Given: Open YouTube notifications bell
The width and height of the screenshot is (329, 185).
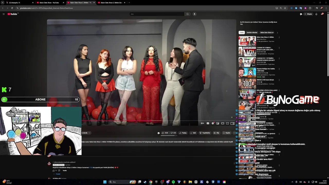Looking at the screenshot, I should [316, 14].
